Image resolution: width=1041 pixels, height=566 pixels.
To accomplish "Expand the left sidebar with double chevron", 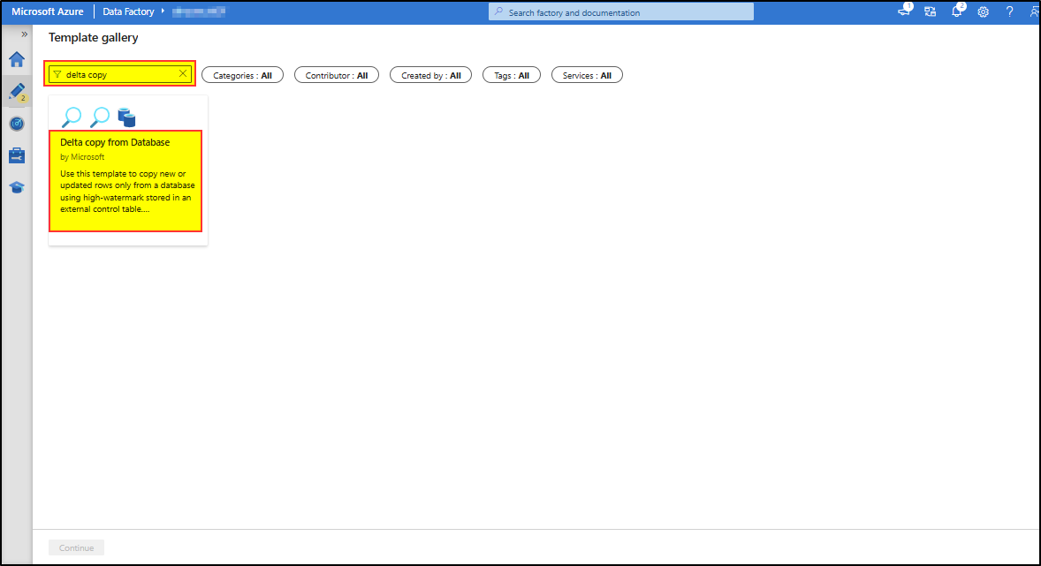I will (x=24, y=34).
